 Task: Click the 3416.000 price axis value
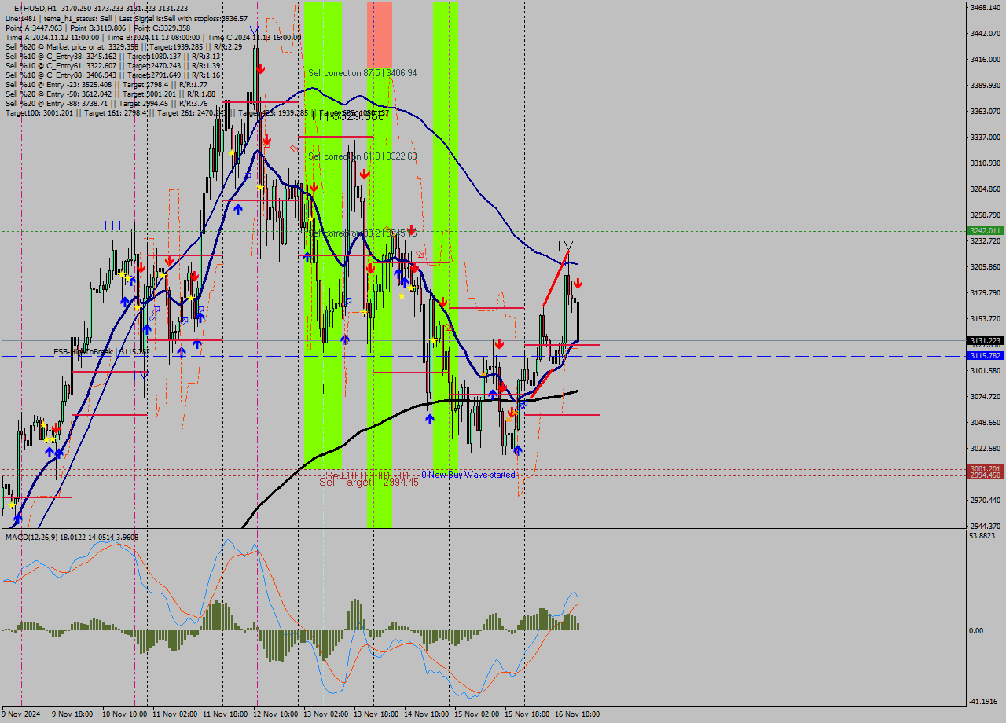[x=985, y=59]
